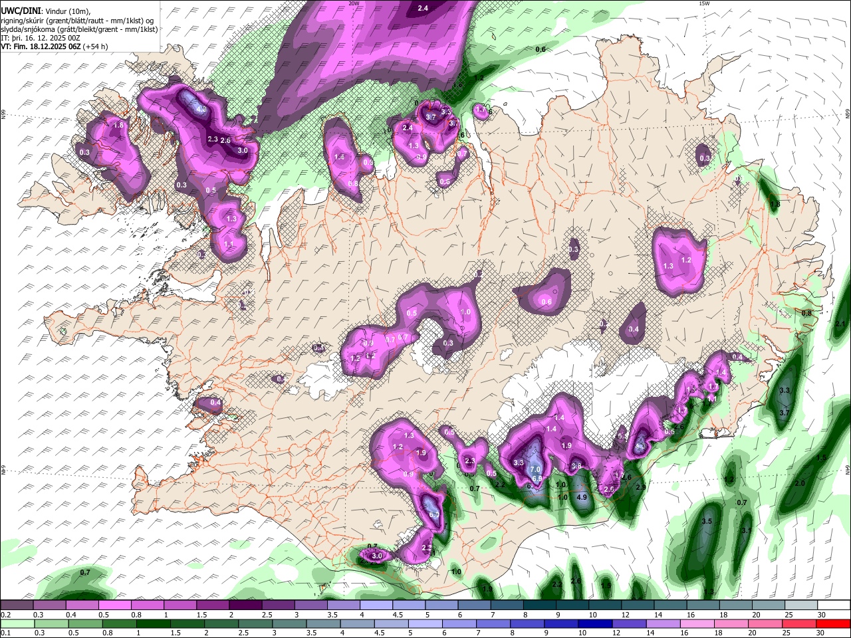Click the '20W' longitude label at the top edge
The height and width of the screenshot is (638, 851).
354,3
